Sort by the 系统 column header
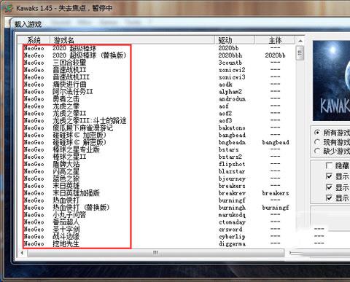350x282 pixels. [34, 40]
